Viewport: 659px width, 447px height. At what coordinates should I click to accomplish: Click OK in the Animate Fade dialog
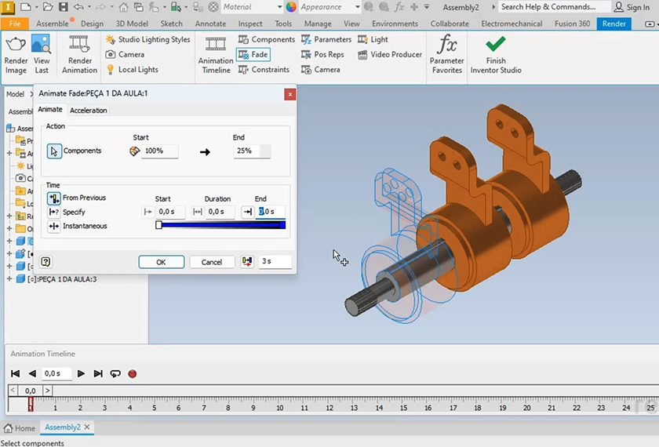click(x=161, y=262)
